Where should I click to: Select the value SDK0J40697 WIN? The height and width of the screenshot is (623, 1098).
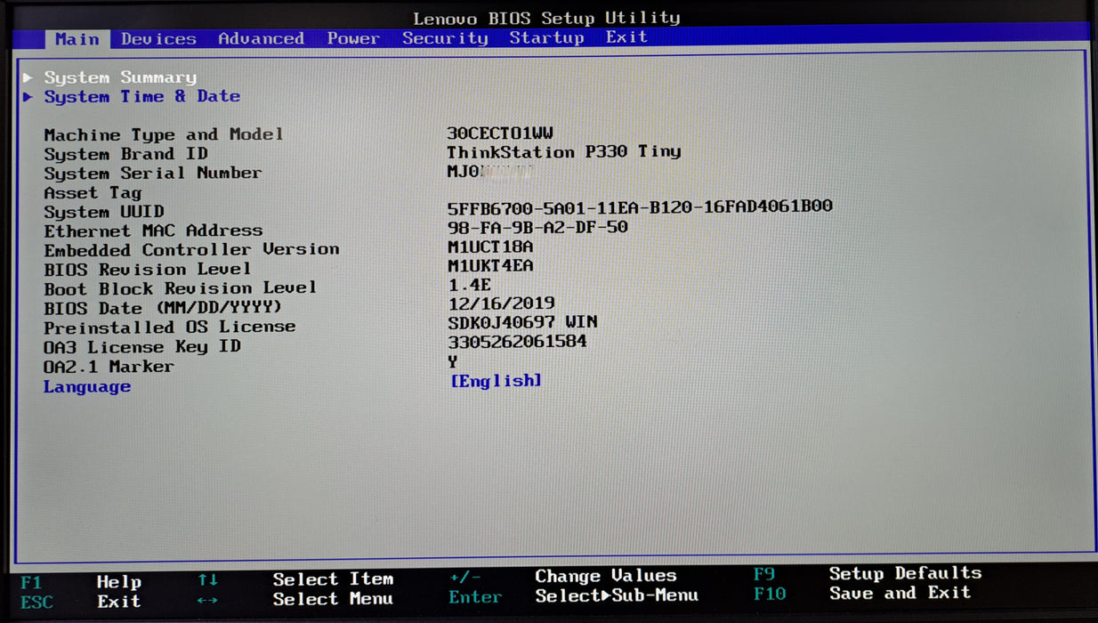522,322
